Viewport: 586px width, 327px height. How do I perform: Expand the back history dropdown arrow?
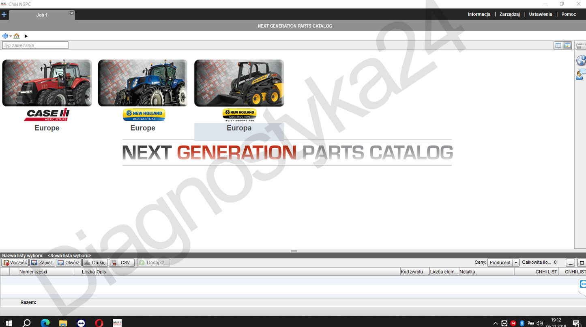point(11,37)
